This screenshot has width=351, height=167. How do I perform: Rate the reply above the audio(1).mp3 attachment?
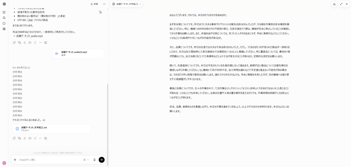(x=19, y=42)
